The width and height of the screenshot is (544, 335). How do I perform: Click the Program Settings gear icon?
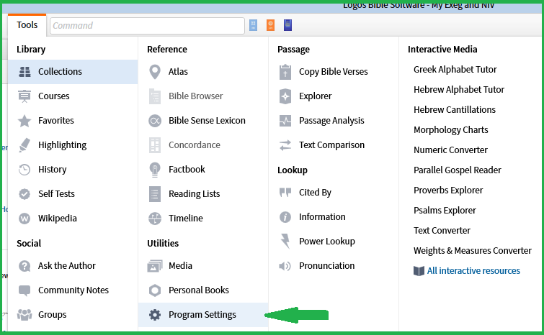click(155, 315)
